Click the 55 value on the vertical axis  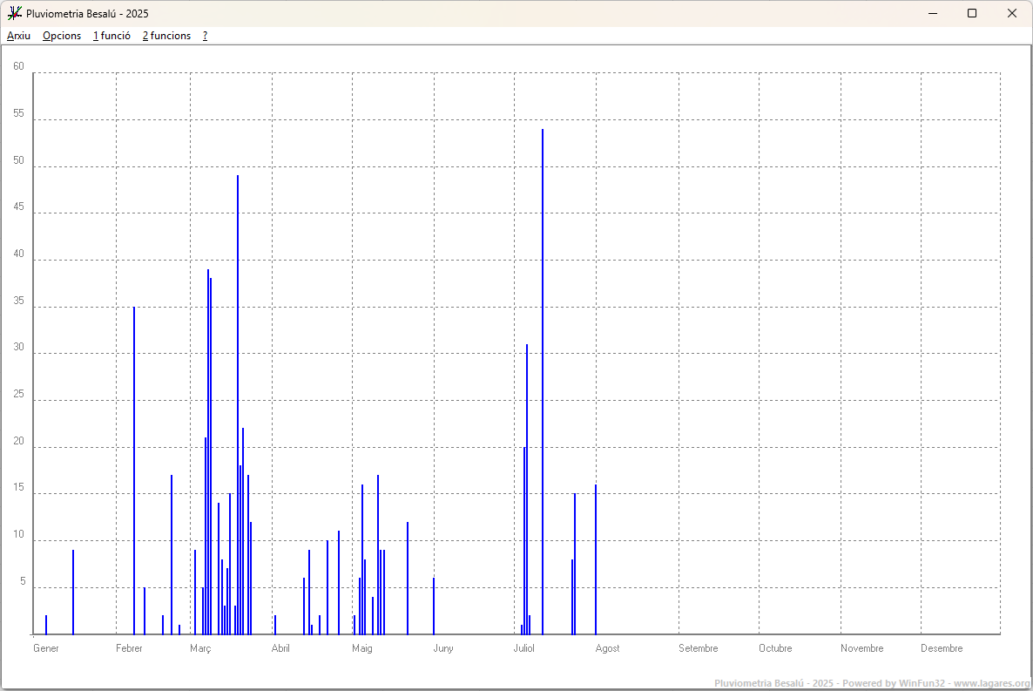(18, 113)
